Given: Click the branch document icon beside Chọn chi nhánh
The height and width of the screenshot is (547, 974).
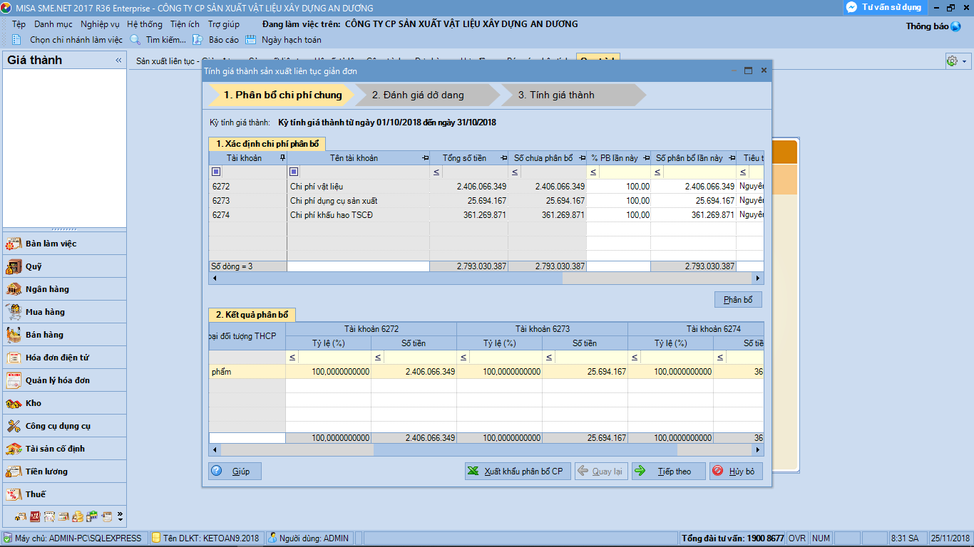Looking at the screenshot, I should point(18,40).
